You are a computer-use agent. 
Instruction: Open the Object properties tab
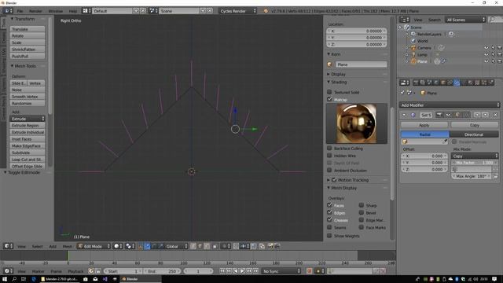(442, 83)
